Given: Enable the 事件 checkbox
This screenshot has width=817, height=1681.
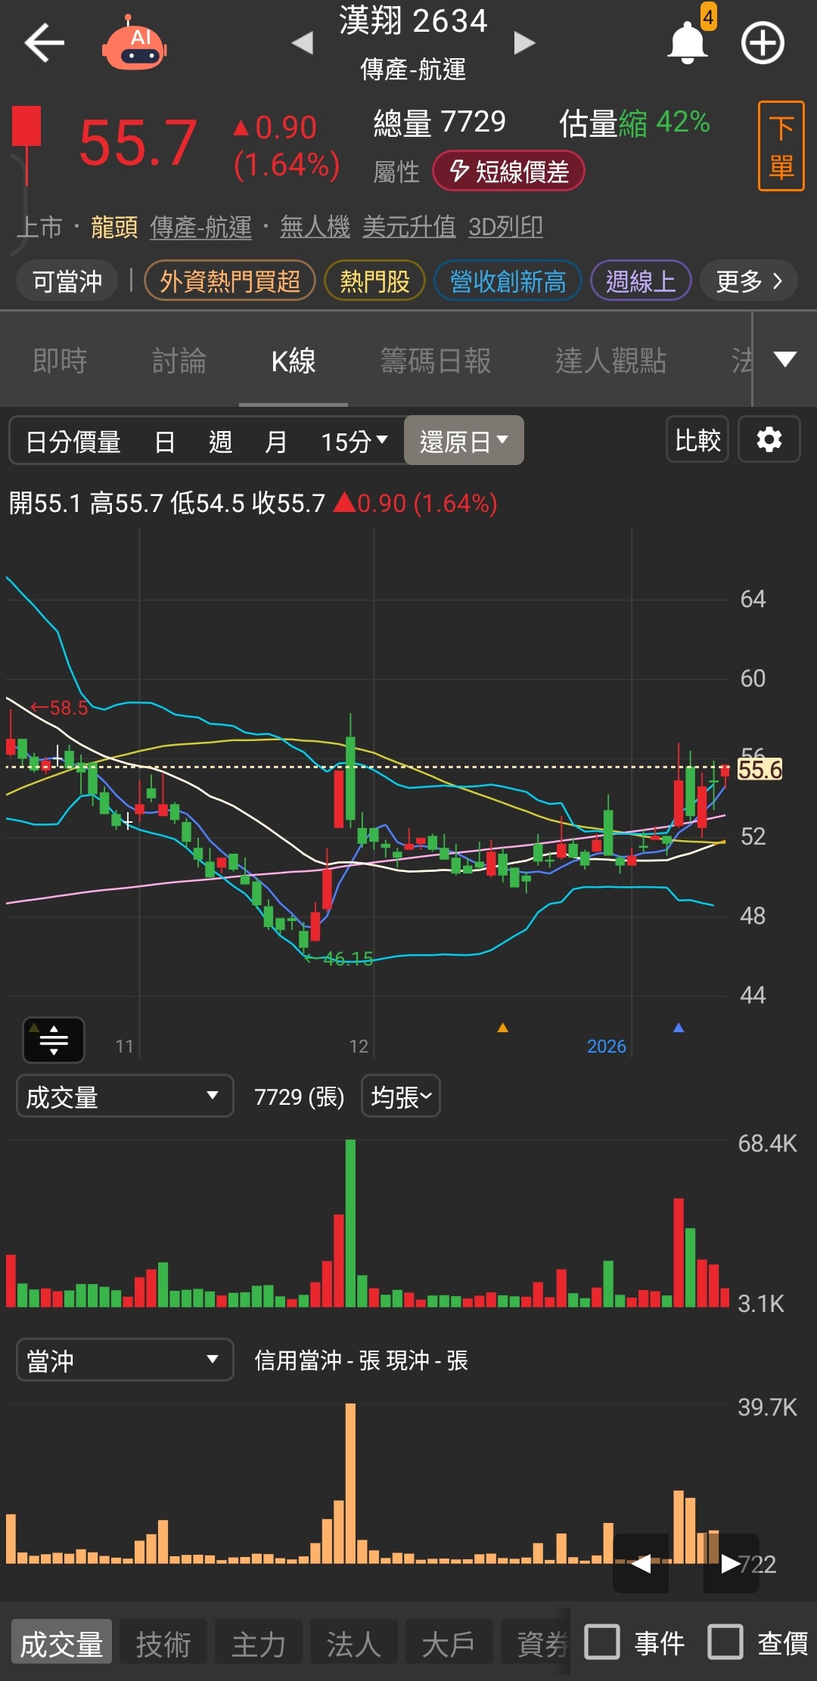Looking at the screenshot, I should pos(602,1642).
